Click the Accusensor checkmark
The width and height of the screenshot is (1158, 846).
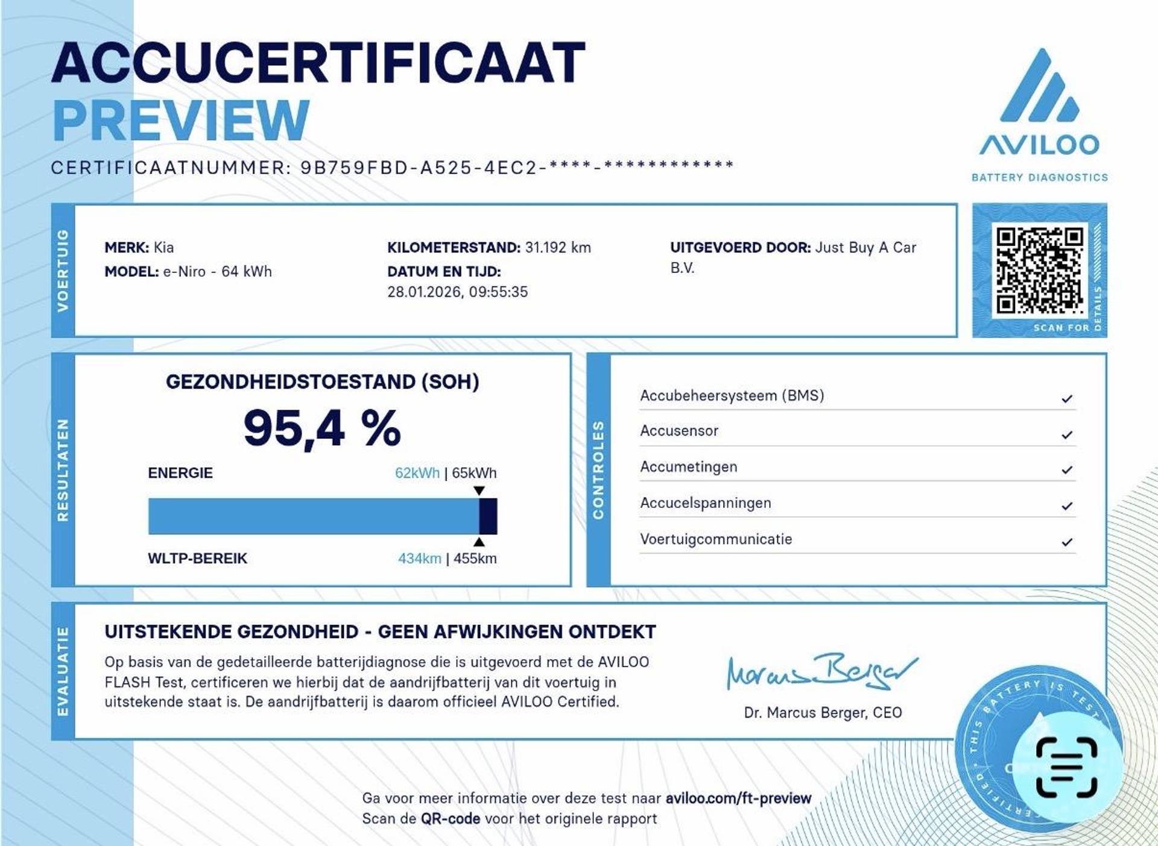click(1066, 434)
